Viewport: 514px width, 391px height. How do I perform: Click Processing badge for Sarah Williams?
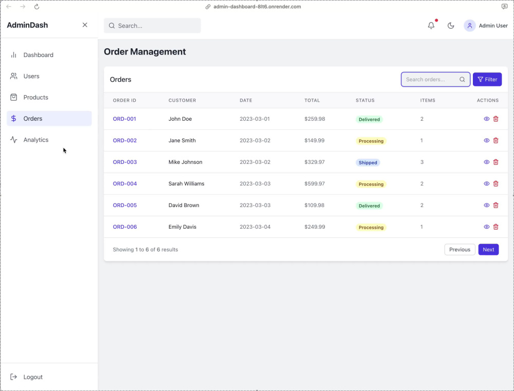pyautogui.click(x=371, y=184)
